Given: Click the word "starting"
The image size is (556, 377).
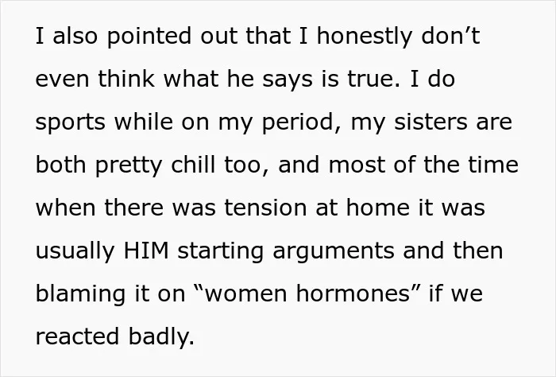Looking at the screenshot, I should 220,251.
